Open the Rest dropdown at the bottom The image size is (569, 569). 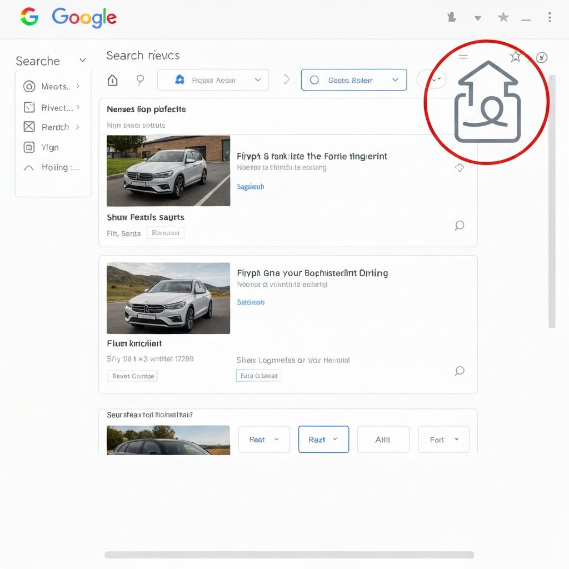pos(263,439)
